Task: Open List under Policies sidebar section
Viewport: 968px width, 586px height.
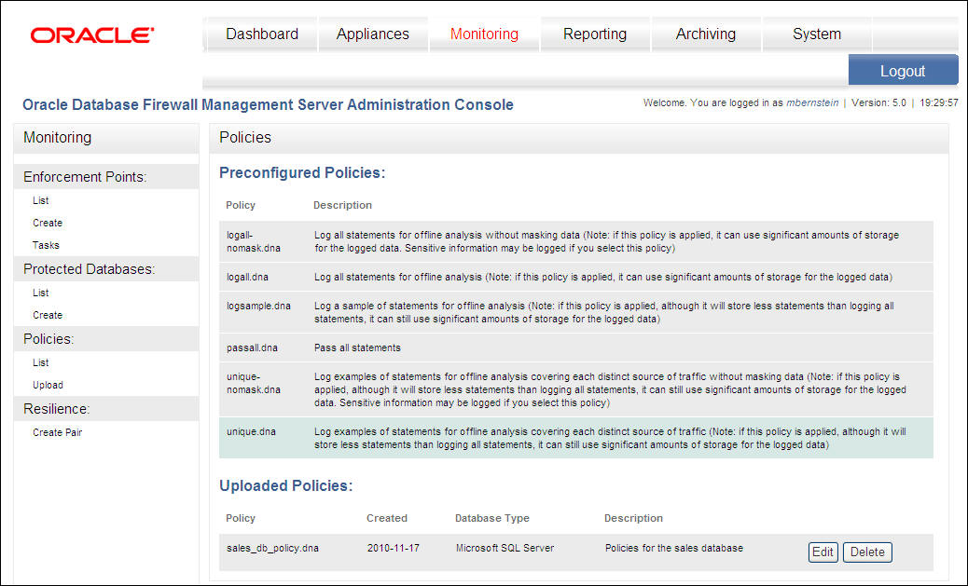Action: (x=41, y=362)
